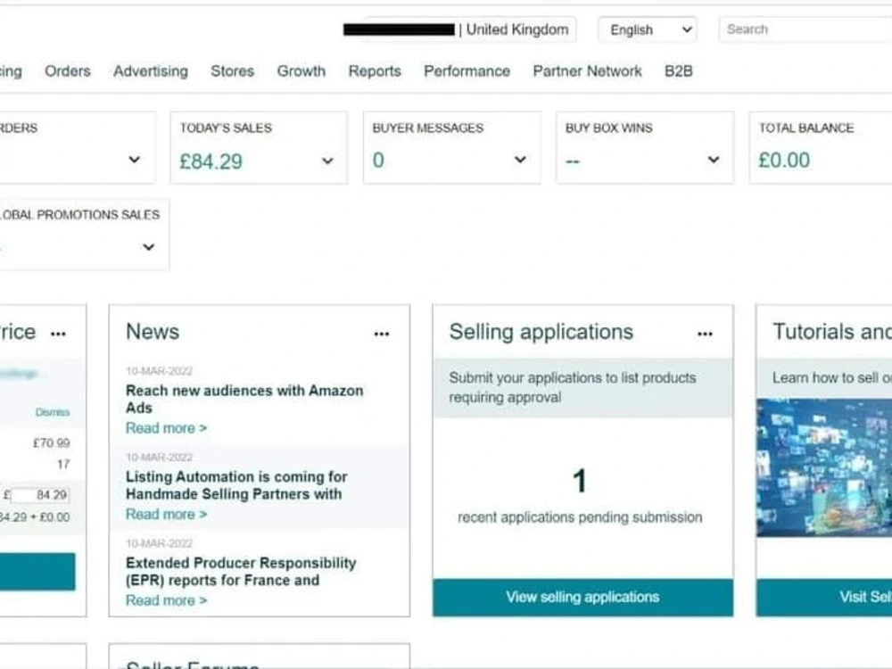Image resolution: width=892 pixels, height=669 pixels.
Task: Open the English language selector
Action: click(648, 29)
